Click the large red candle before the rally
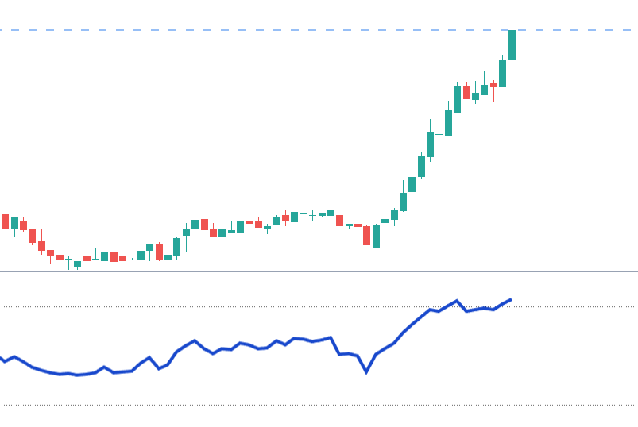This screenshot has width=638, height=427. click(x=366, y=236)
